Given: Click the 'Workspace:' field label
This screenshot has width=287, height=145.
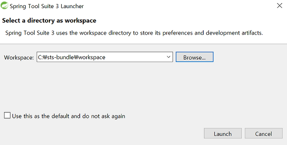Looking at the screenshot, I should 19,57.
